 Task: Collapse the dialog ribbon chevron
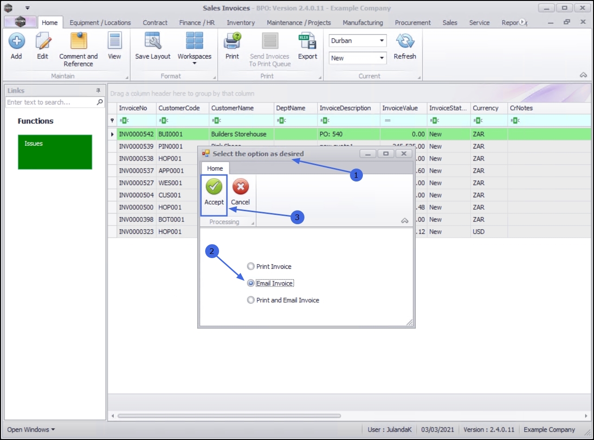coord(405,221)
